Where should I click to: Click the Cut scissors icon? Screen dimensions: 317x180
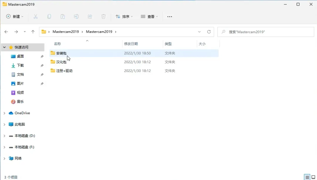click(x=36, y=16)
